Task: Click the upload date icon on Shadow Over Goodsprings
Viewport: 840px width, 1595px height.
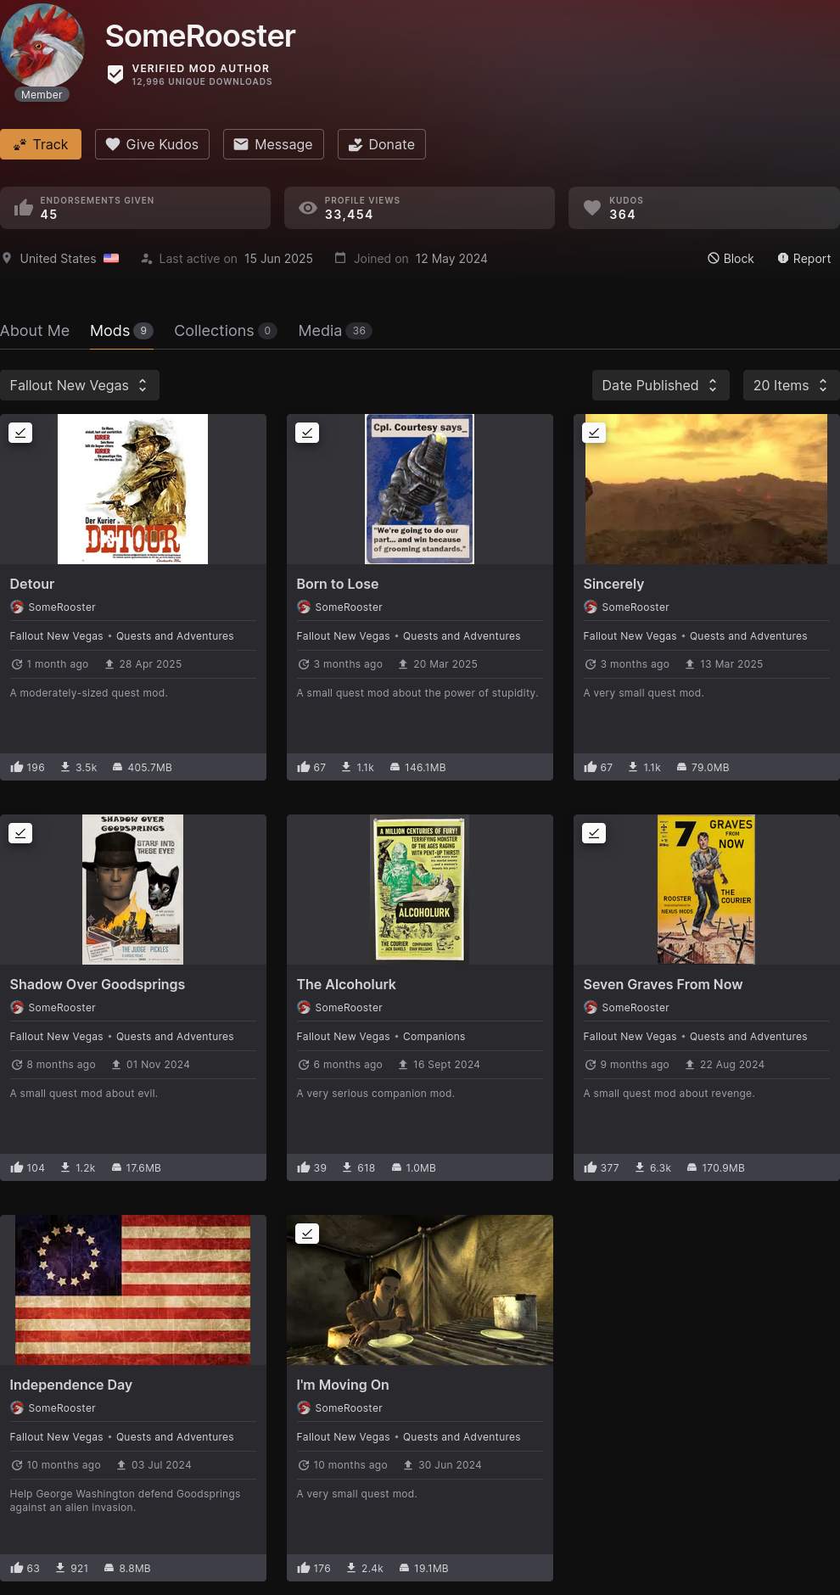Action: (x=116, y=1065)
